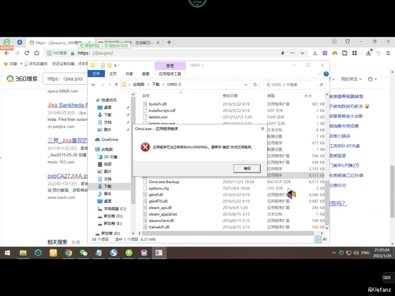
Task: Open the browser home page icon
Action: coord(37,53)
